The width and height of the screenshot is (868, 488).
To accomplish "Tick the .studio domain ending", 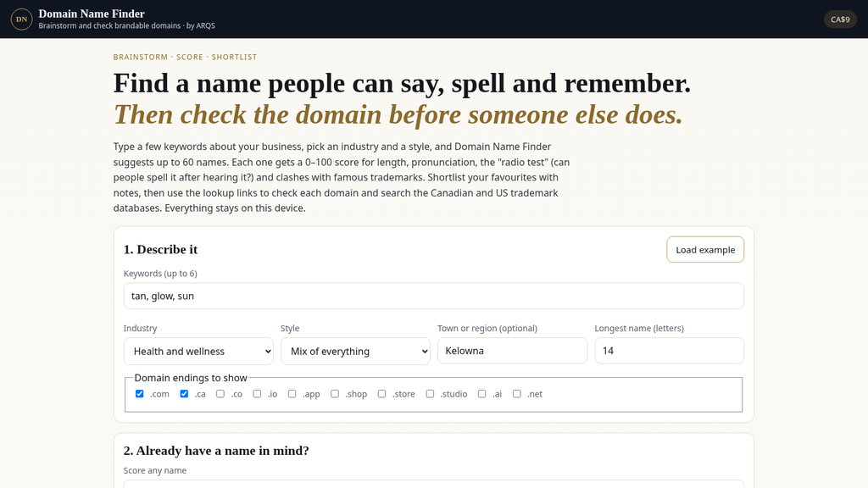I will pyautogui.click(x=430, y=394).
